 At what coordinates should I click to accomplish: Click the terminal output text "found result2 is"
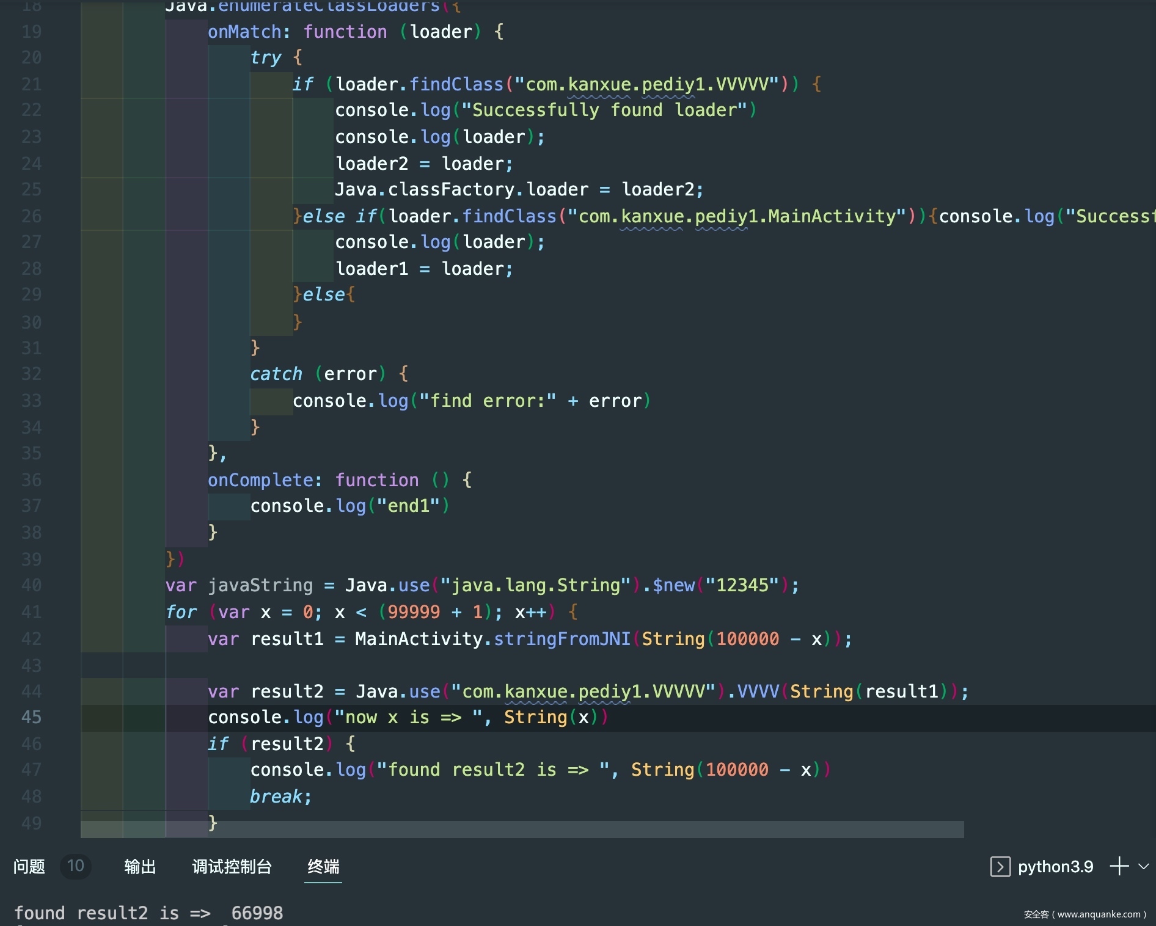(111, 913)
